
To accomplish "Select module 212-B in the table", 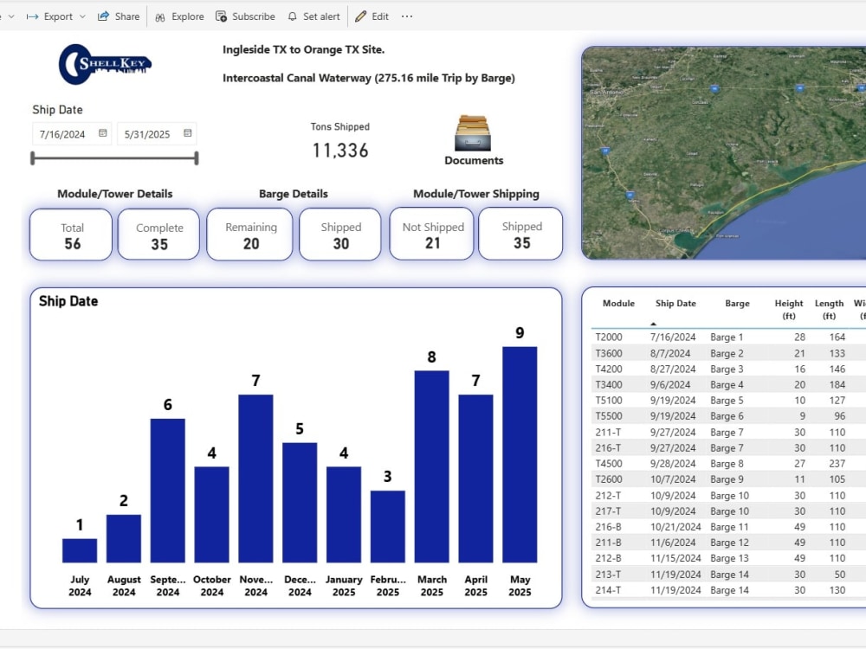I will tap(608, 558).
